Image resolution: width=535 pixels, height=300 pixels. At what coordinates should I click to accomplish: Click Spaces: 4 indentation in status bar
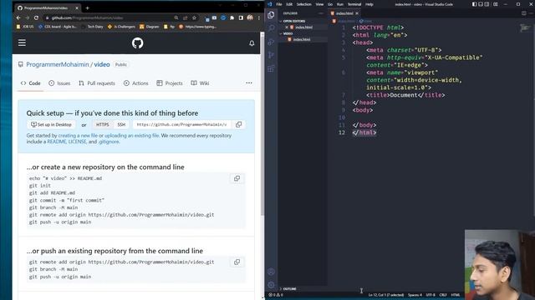[x=415, y=295]
